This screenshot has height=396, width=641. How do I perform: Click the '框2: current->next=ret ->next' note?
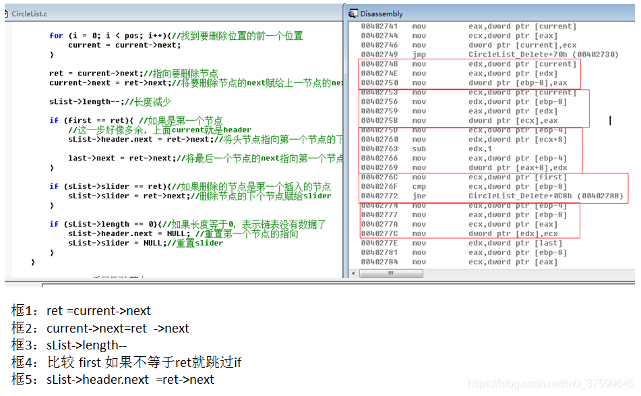(100, 328)
